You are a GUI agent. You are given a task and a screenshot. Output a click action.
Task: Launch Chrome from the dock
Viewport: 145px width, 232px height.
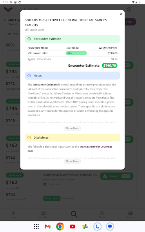click(x=60, y=227)
